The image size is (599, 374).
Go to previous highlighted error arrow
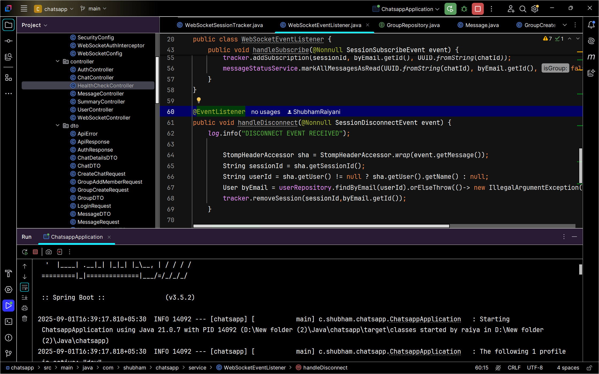point(570,39)
